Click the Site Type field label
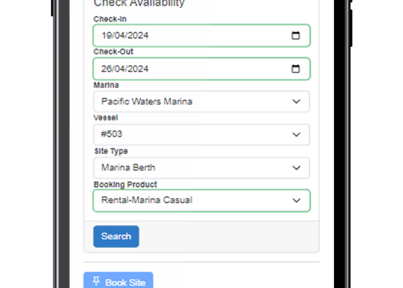Screen dimensions: 403x288 (x=111, y=151)
